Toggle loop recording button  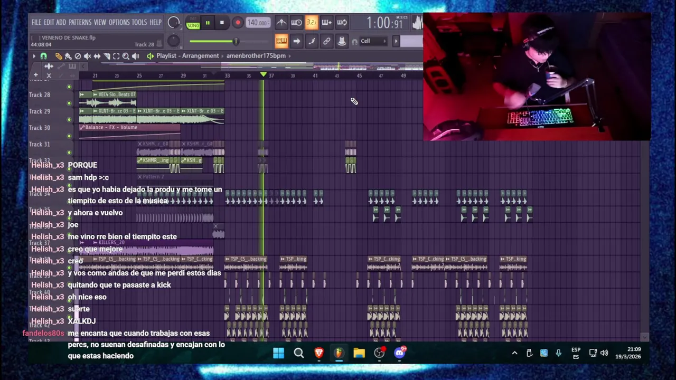[342, 23]
